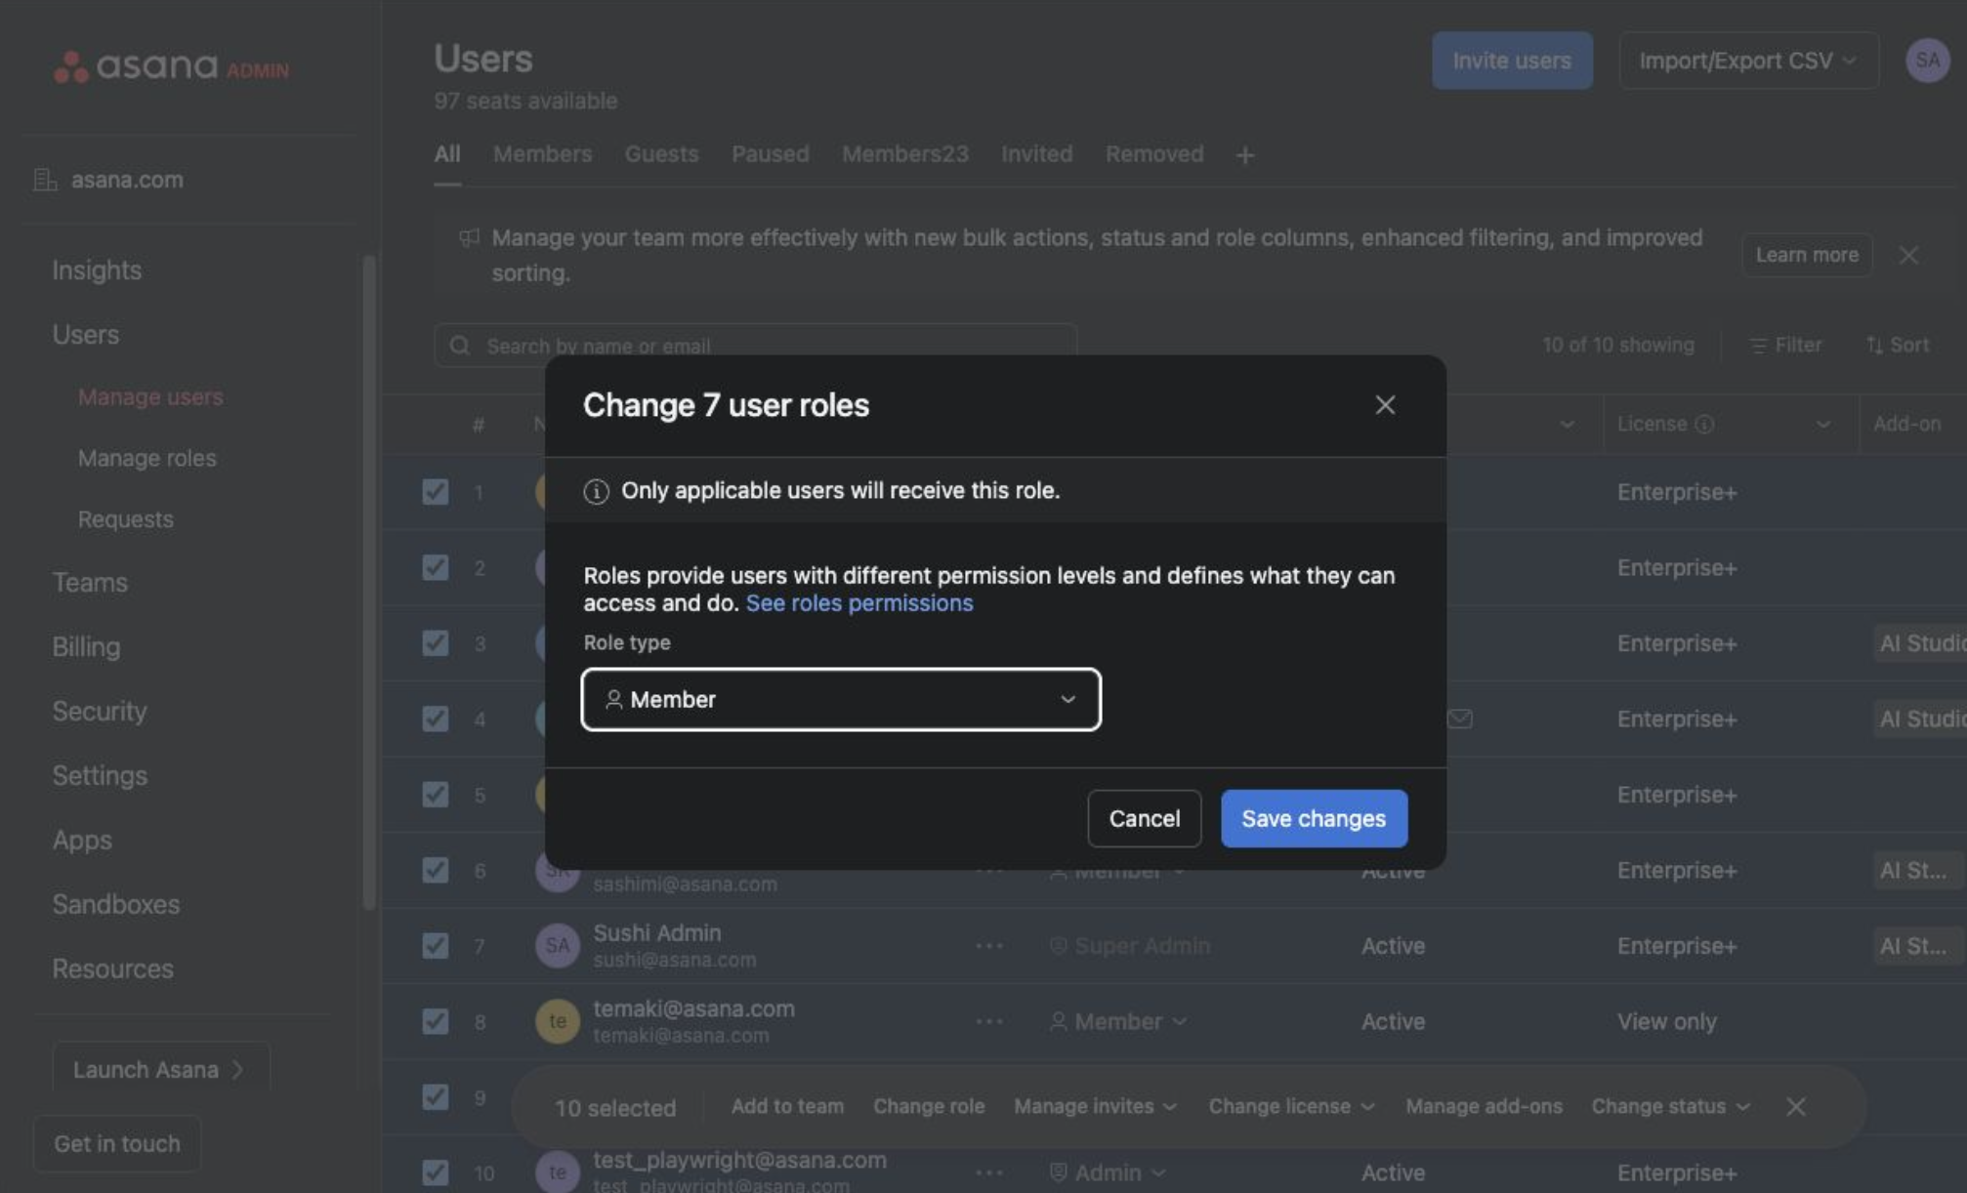Click the plus icon to add a tab

(1244, 155)
